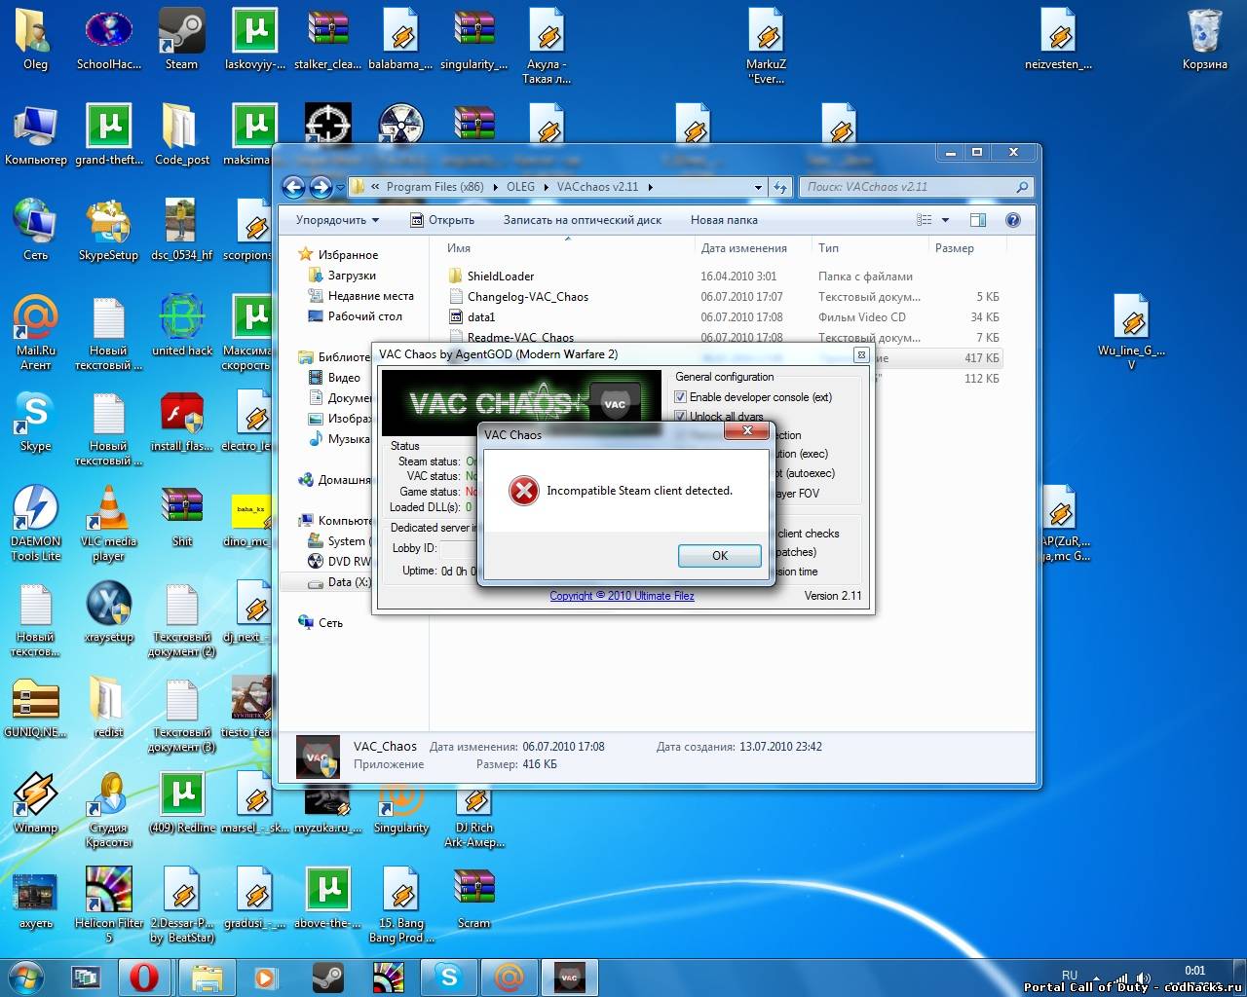The height and width of the screenshot is (997, 1247).
Task: Select the xraysetup desktop icon
Action: (x=108, y=613)
